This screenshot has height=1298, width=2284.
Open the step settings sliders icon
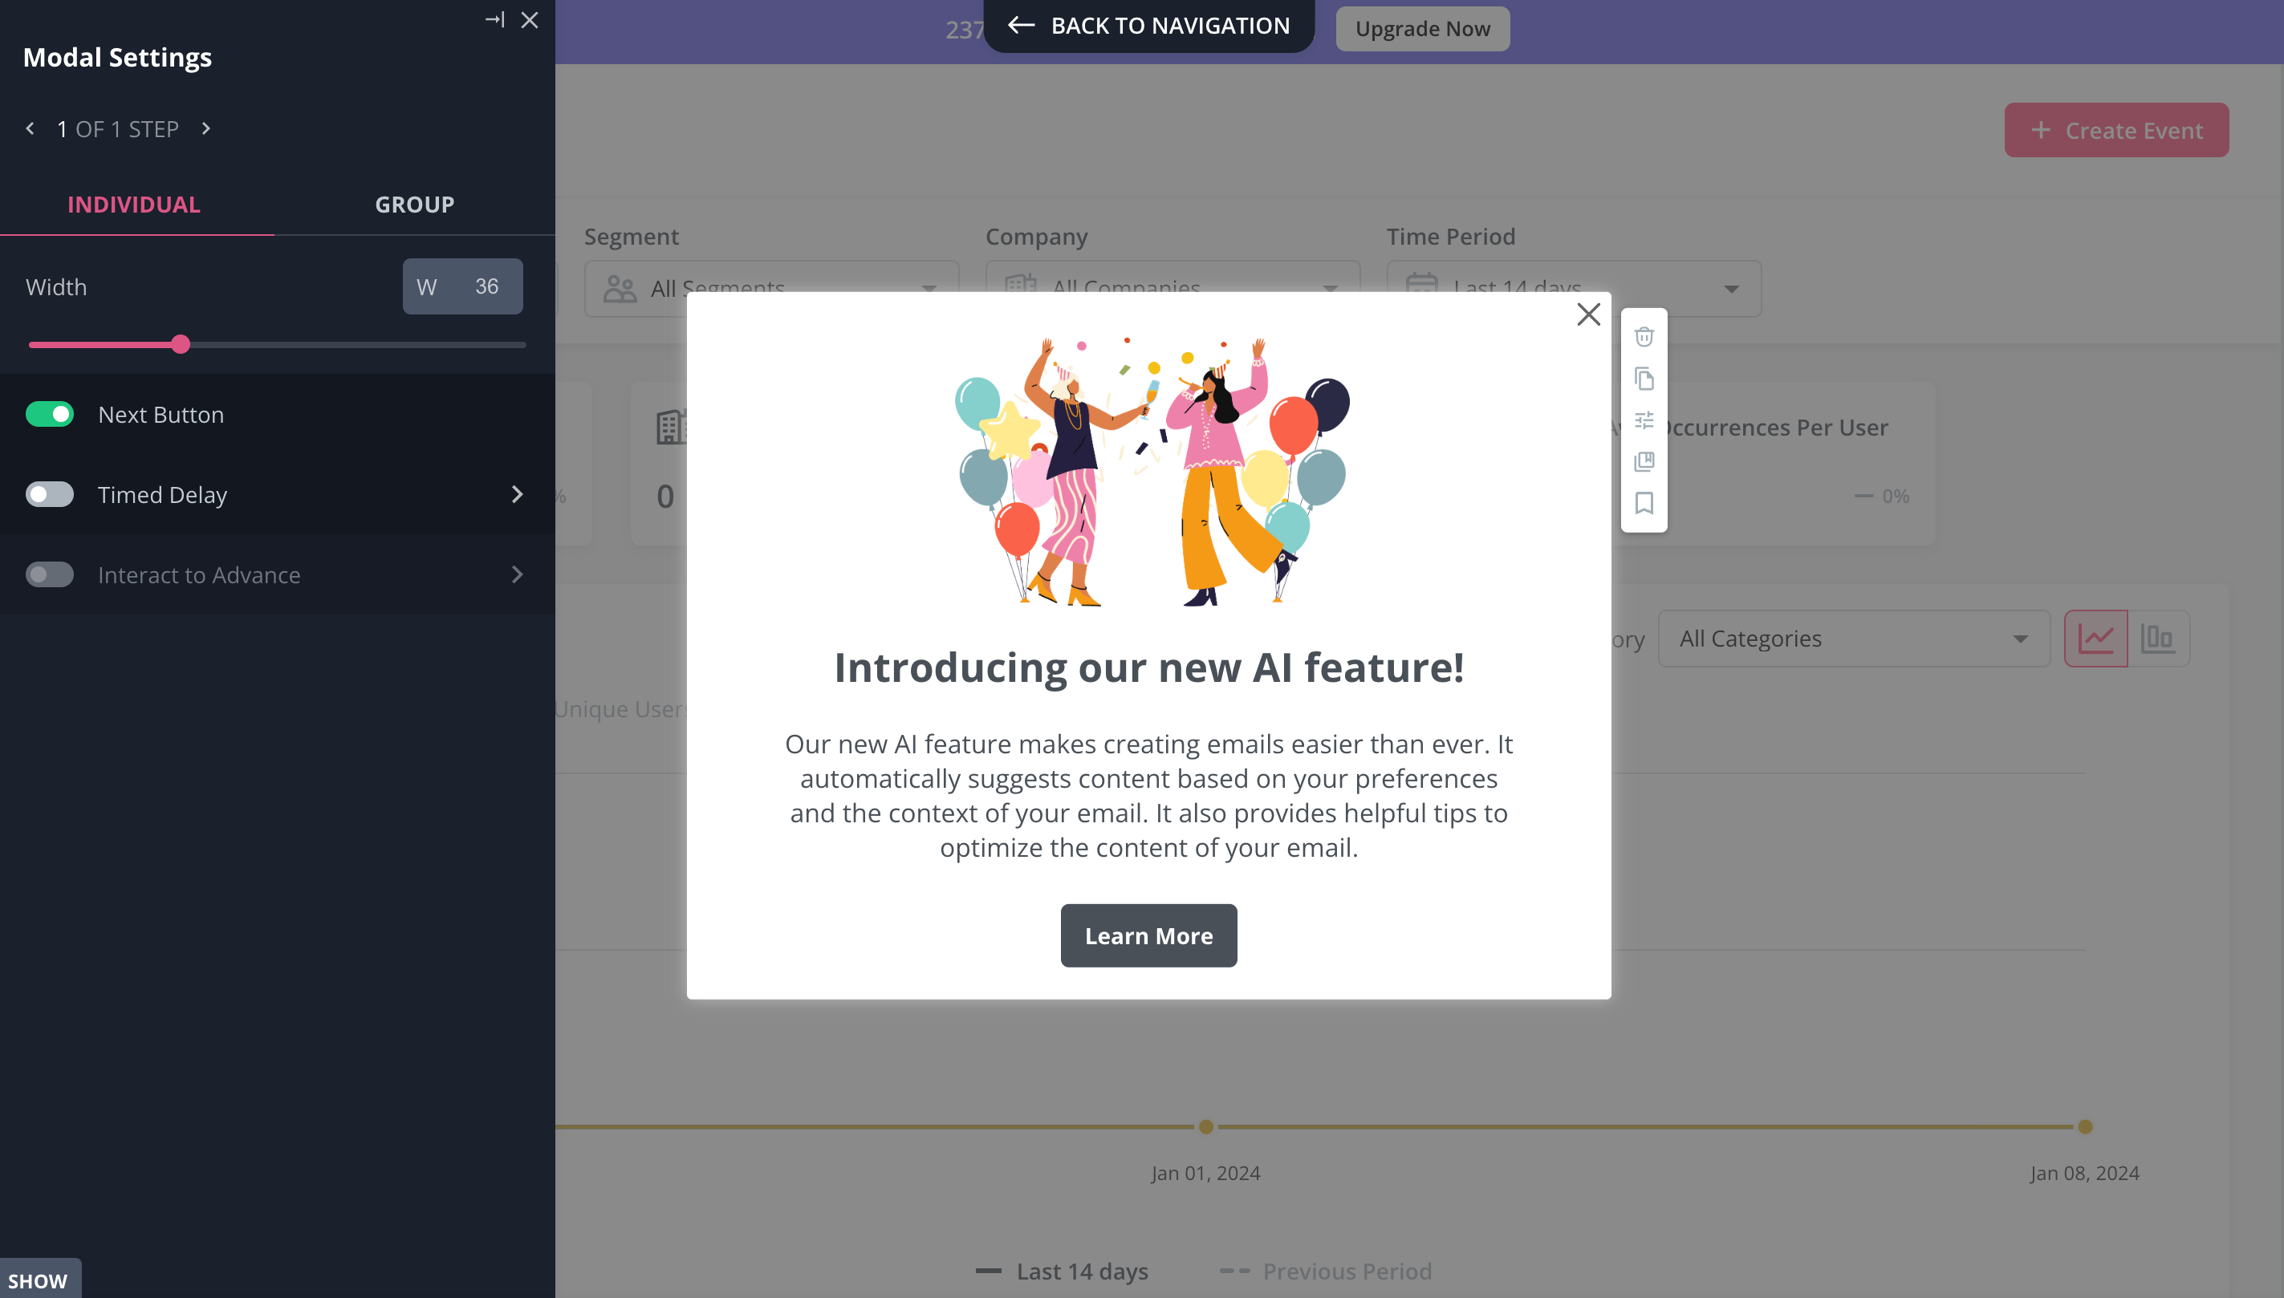(1644, 420)
